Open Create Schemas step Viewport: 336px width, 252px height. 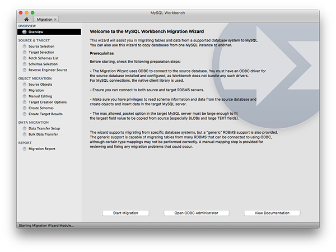click(x=41, y=108)
